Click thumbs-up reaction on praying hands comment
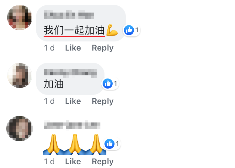Screen dimensions: 235x168 click(112, 144)
